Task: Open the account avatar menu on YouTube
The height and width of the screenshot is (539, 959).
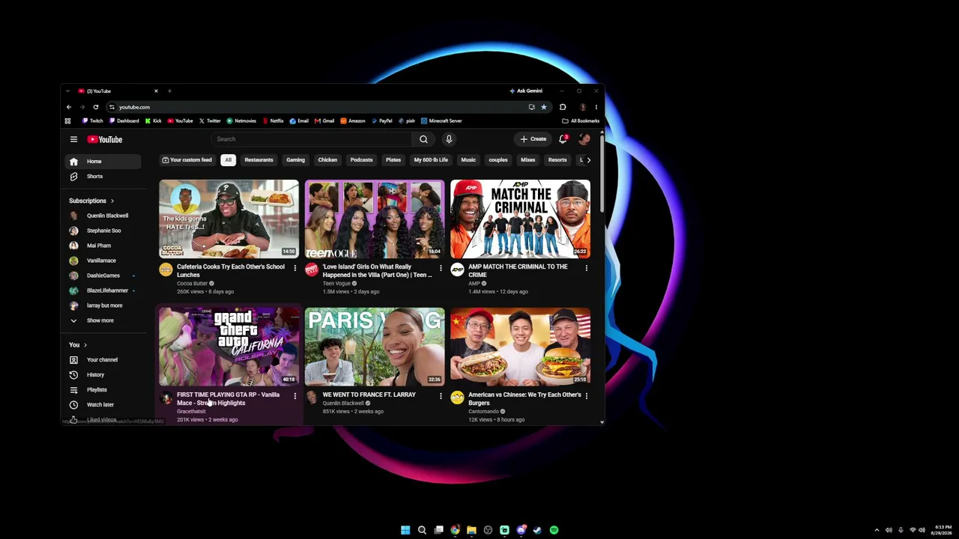Action: click(x=584, y=139)
